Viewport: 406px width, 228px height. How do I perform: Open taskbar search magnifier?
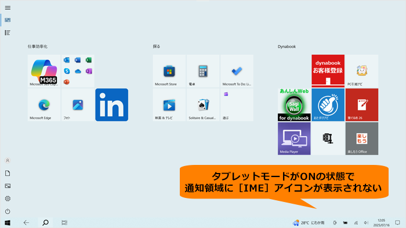45,223
